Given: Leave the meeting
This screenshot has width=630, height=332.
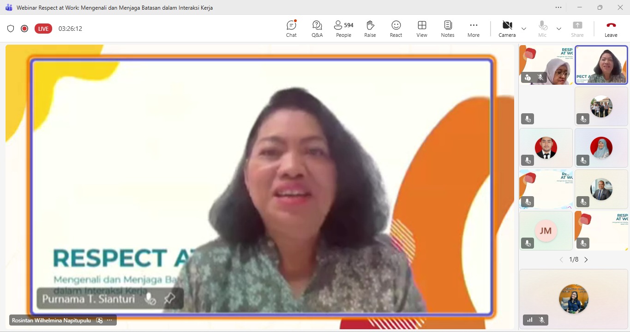Looking at the screenshot, I should click(x=611, y=29).
